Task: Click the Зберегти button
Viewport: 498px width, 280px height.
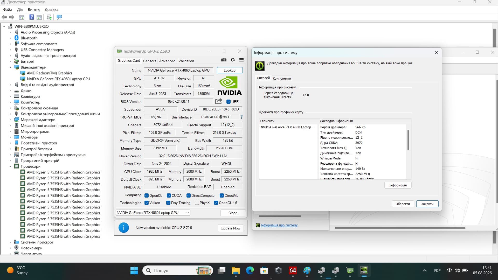Action: pos(403,204)
